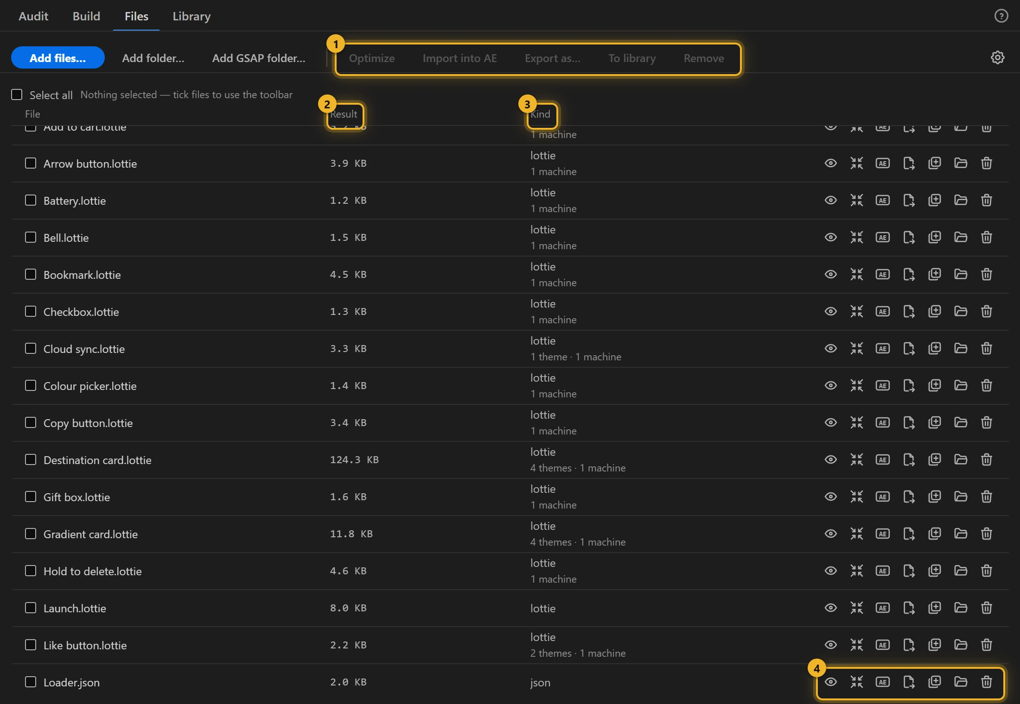Tick the Loader.json checkbox
This screenshot has width=1020, height=704.
coord(30,682)
